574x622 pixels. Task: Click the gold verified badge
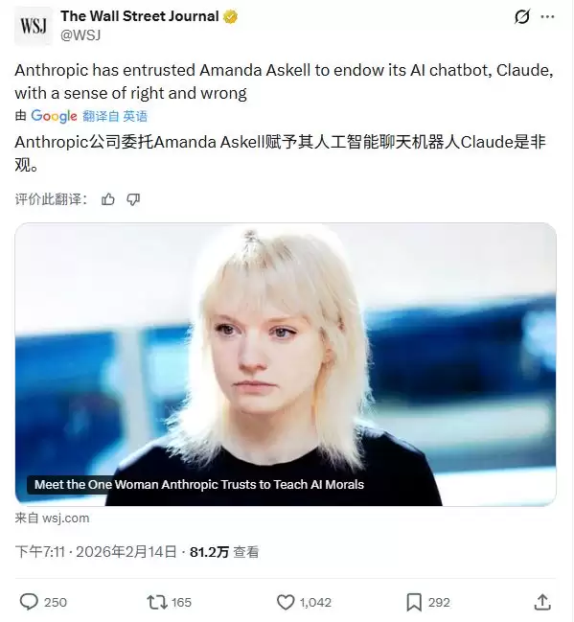click(231, 16)
